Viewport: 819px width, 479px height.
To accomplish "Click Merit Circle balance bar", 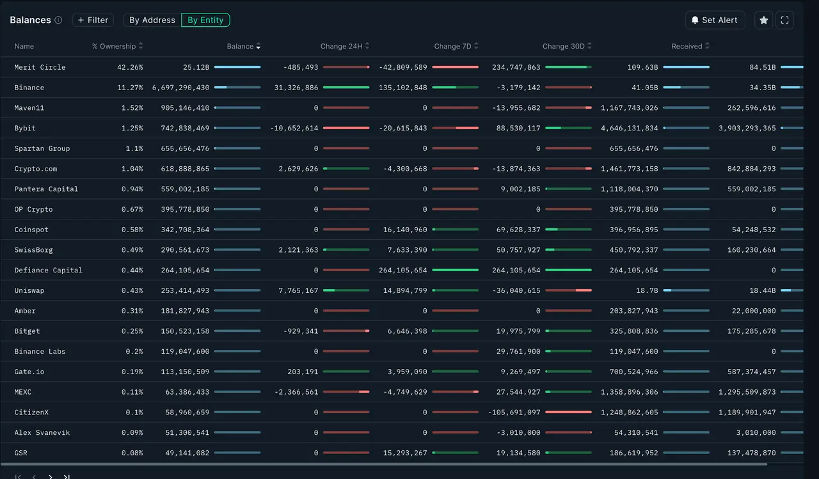I will click(237, 67).
